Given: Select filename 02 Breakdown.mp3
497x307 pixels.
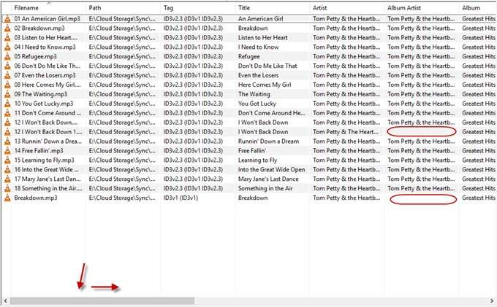Looking at the screenshot, I should 39,28.
